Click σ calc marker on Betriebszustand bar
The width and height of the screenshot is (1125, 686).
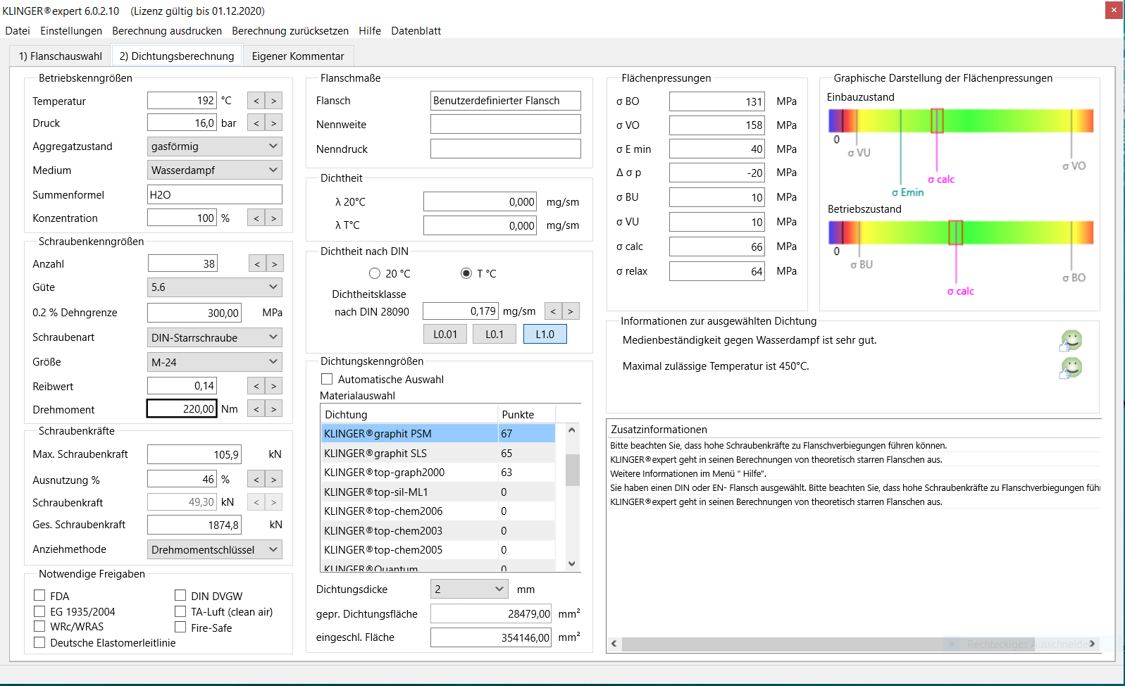(955, 232)
